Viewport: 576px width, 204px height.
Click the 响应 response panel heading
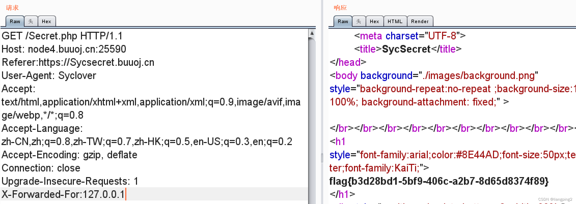click(340, 8)
